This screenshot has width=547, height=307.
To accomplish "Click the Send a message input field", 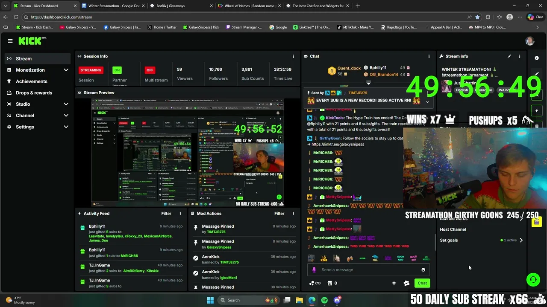I will 368,270.
